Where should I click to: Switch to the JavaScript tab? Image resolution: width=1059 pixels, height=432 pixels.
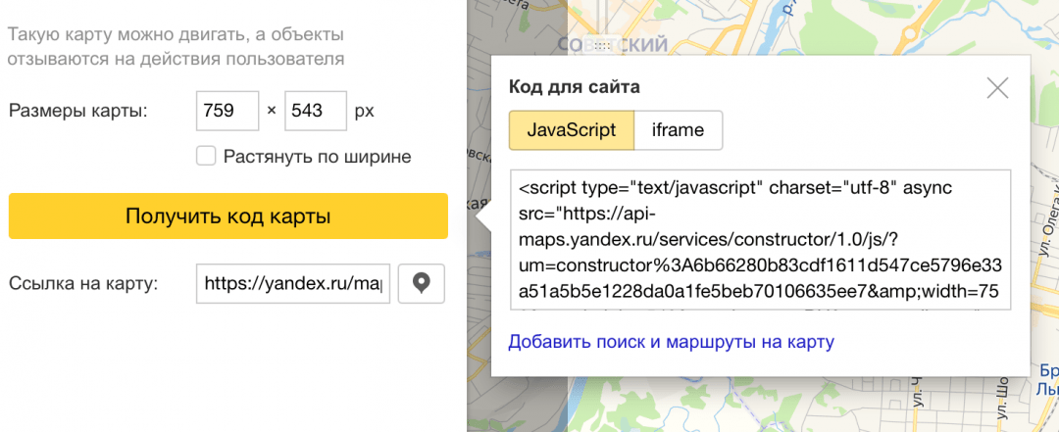point(572,129)
